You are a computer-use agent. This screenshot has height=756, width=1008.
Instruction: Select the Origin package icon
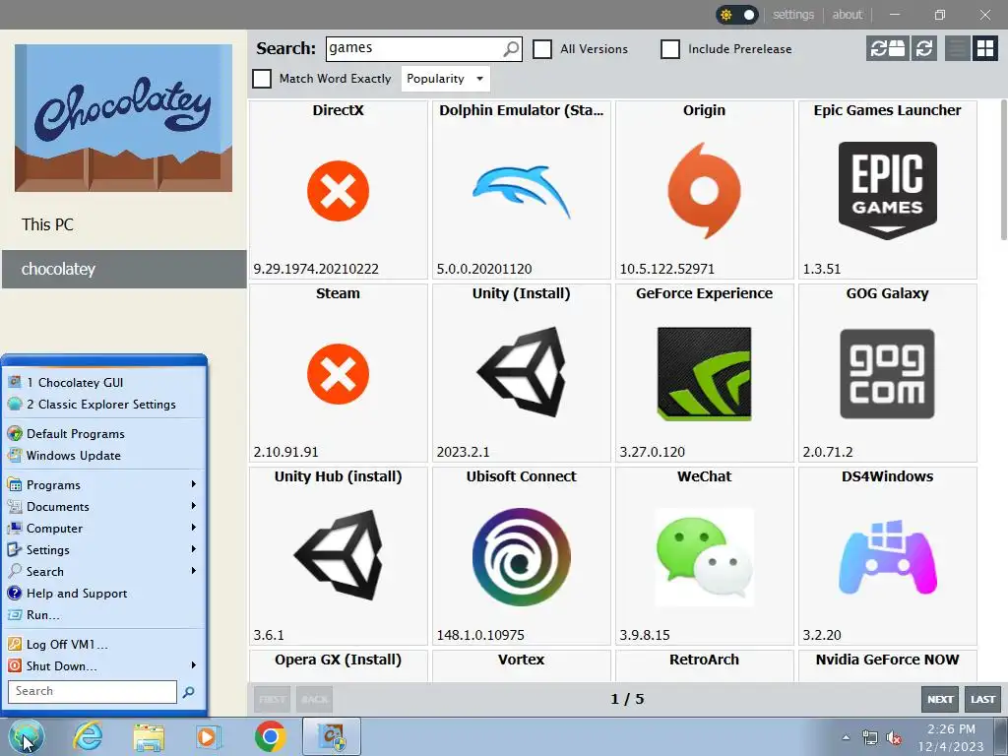point(704,191)
